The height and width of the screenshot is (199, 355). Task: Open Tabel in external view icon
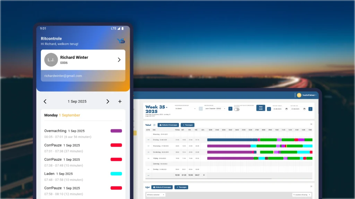[x=154, y=125]
